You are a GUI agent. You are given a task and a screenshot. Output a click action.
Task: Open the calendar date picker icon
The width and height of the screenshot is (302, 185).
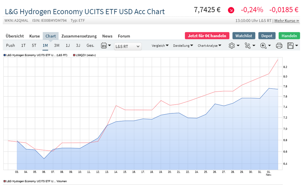pyautogui.click(x=104, y=46)
